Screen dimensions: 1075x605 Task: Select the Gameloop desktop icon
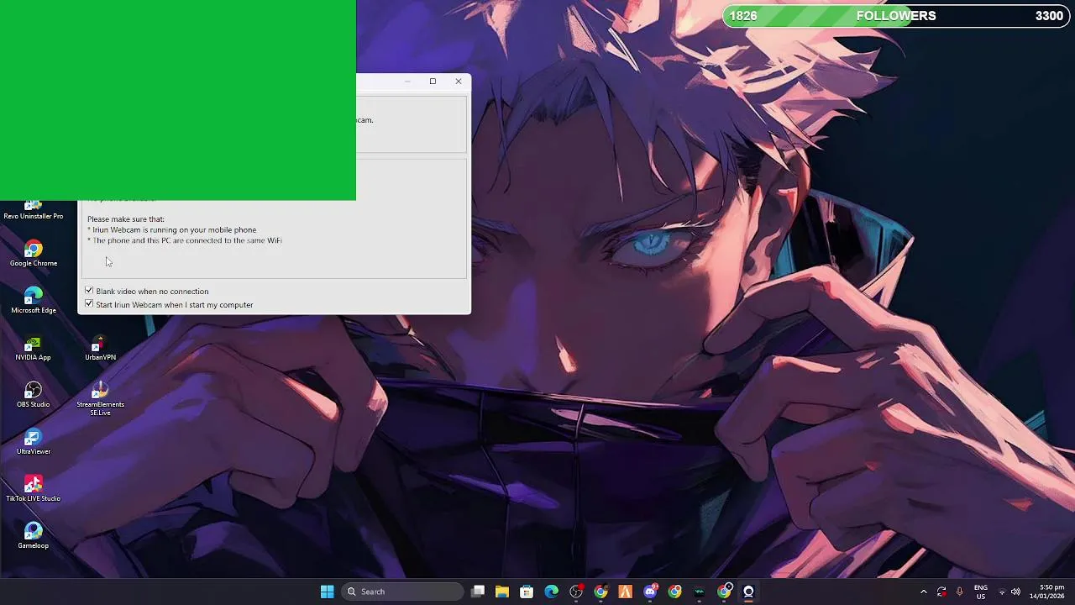pyautogui.click(x=34, y=536)
